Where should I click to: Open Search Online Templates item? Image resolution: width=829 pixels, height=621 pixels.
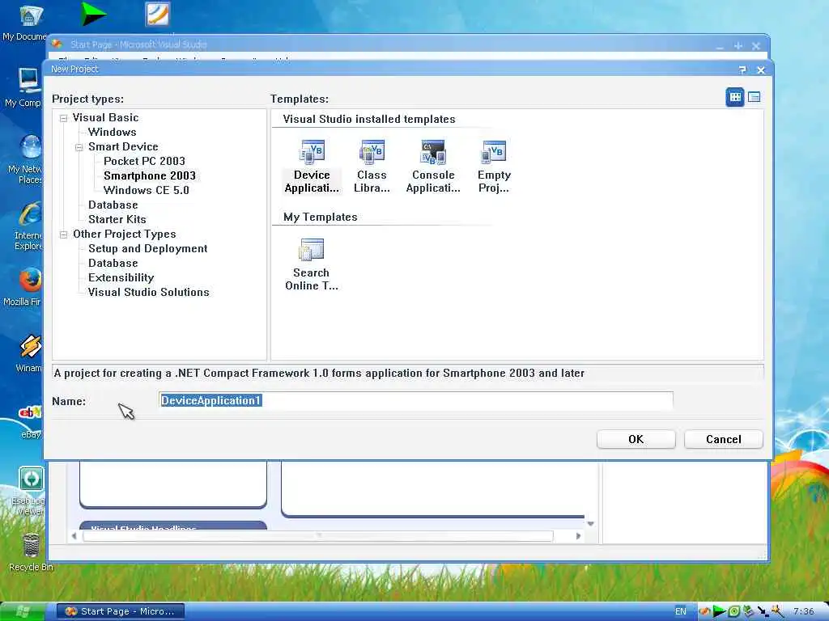tap(312, 264)
